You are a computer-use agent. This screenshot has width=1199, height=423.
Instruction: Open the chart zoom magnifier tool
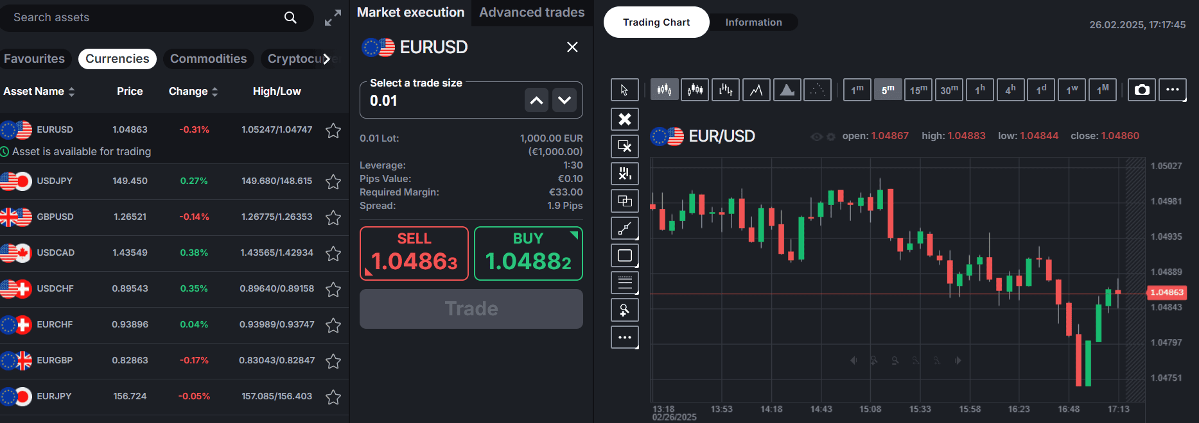pos(624,310)
